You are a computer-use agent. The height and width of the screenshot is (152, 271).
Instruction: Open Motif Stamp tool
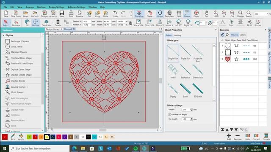(15, 92)
